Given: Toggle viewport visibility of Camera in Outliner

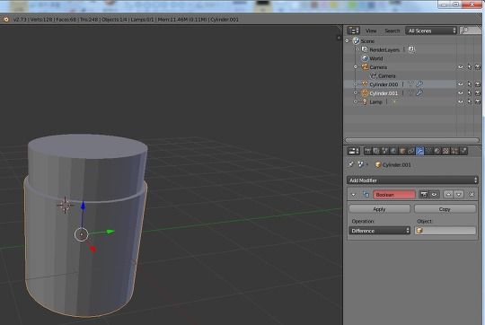Looking at the screenshot, I should (x=461, y=67).
